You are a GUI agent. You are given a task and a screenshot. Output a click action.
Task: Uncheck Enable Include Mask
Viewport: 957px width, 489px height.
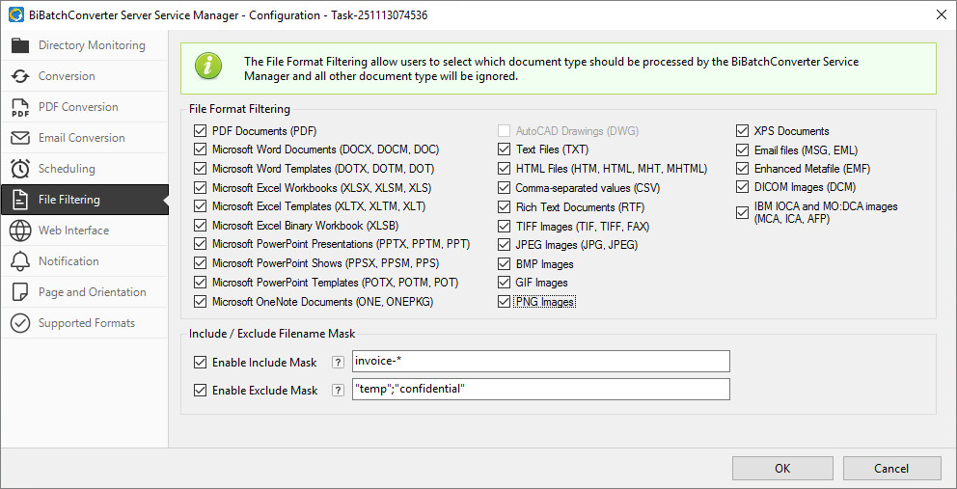(201, 363)
